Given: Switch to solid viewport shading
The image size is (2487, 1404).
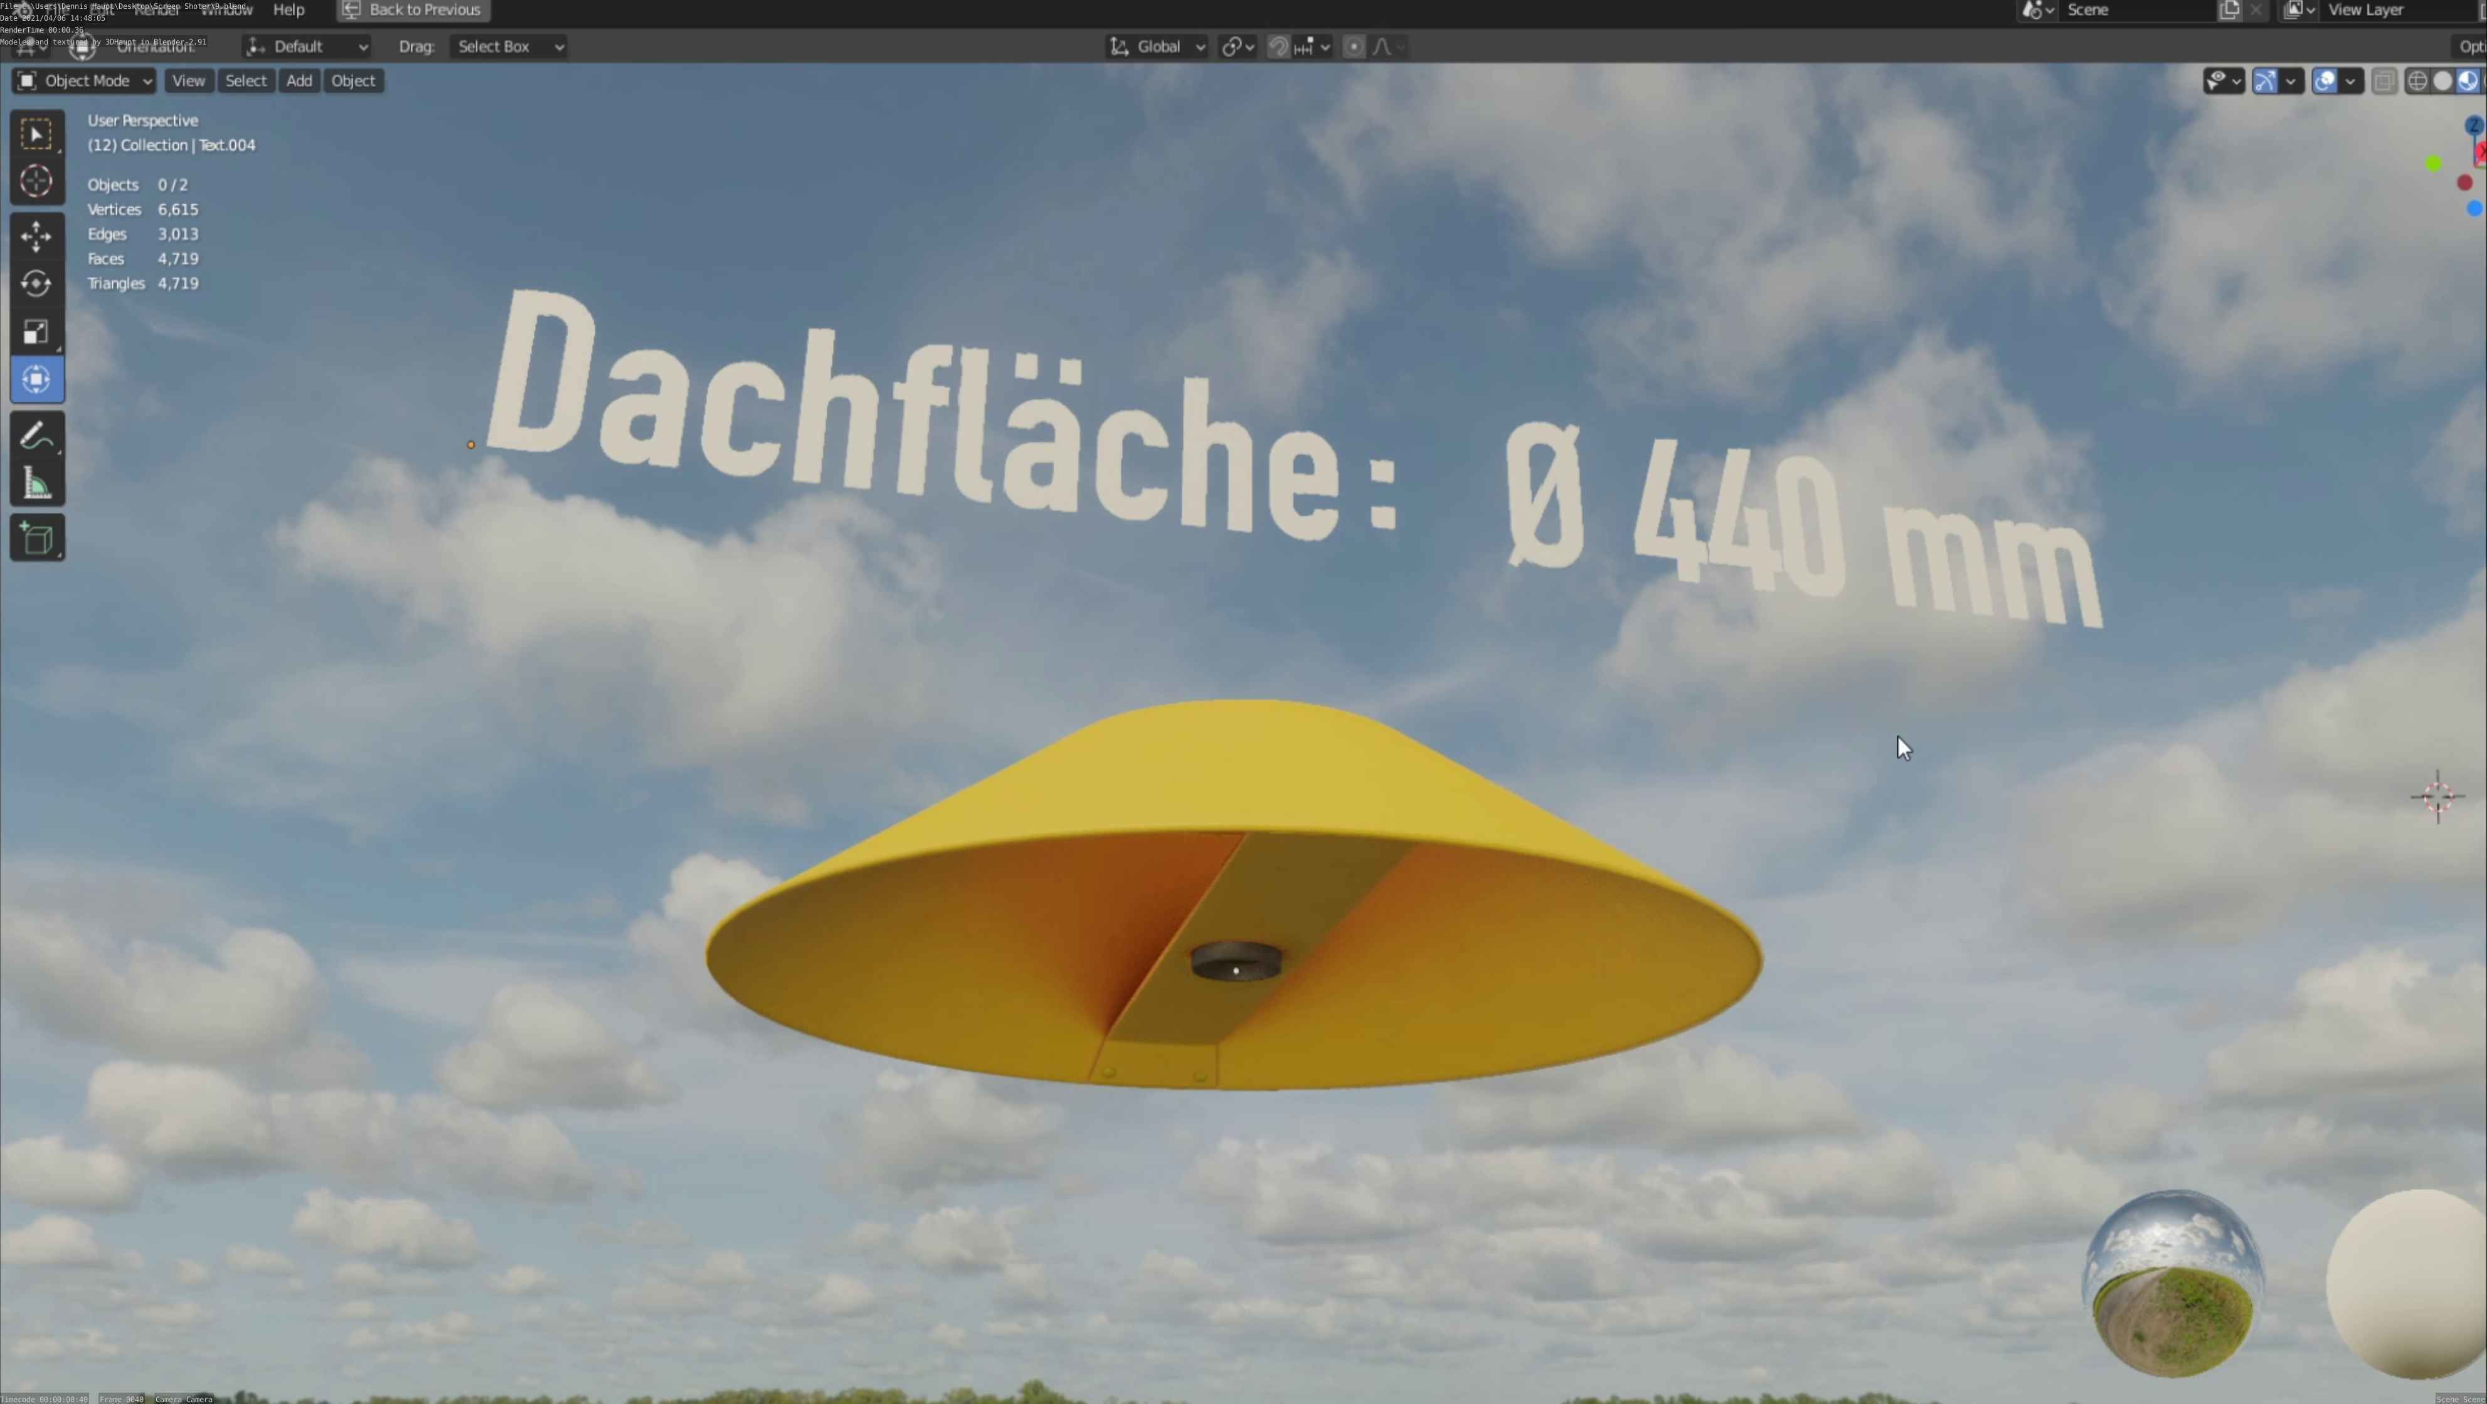Looking at the screenshot, I should tap(2442, 81).
